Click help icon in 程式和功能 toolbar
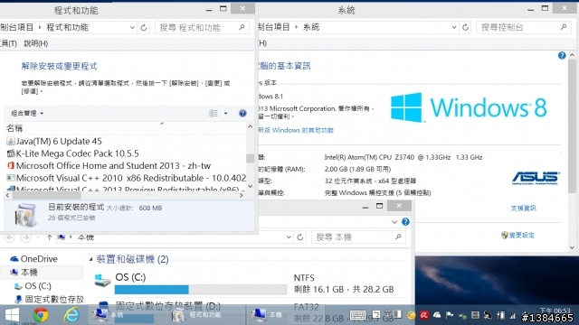 point(242,113)
